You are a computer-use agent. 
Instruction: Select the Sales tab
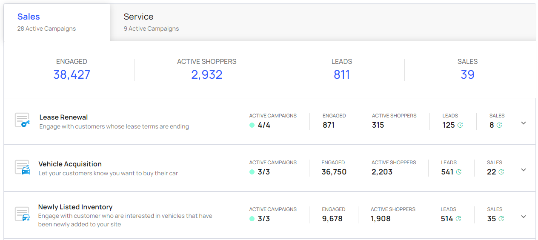click(x=29, y=17)
